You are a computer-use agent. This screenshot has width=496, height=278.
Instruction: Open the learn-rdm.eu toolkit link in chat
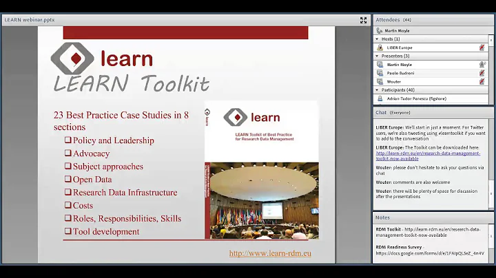tap(428, 156)
